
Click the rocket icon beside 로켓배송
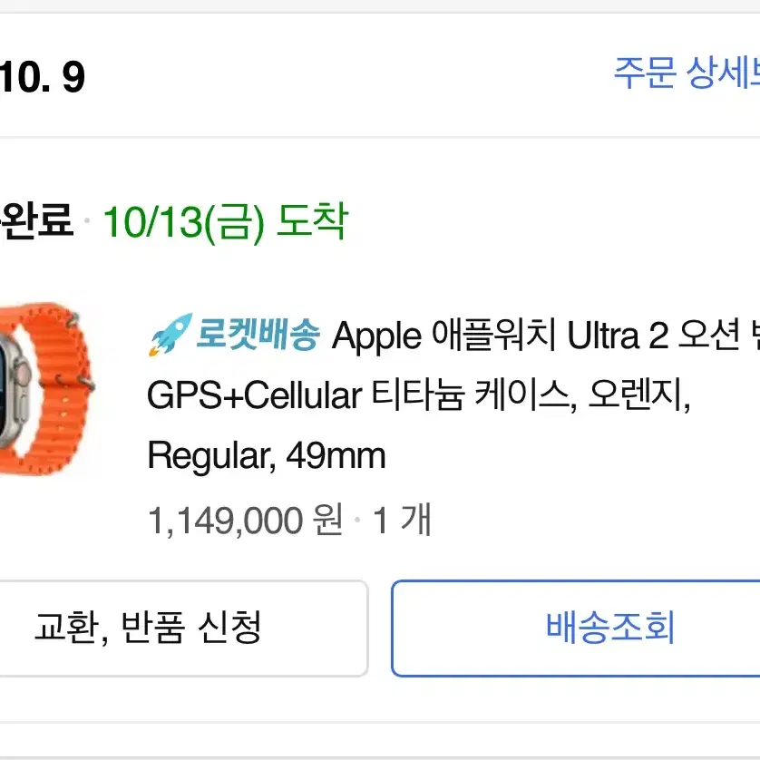tap(171, 335)
